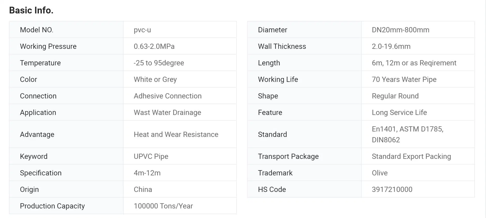Select the 'Model NO.' label cell

tap(66, 30)
